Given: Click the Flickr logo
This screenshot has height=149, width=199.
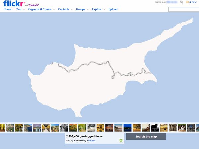Looking at the screenshot, I should pyautogui.click(x=13, y=4).
